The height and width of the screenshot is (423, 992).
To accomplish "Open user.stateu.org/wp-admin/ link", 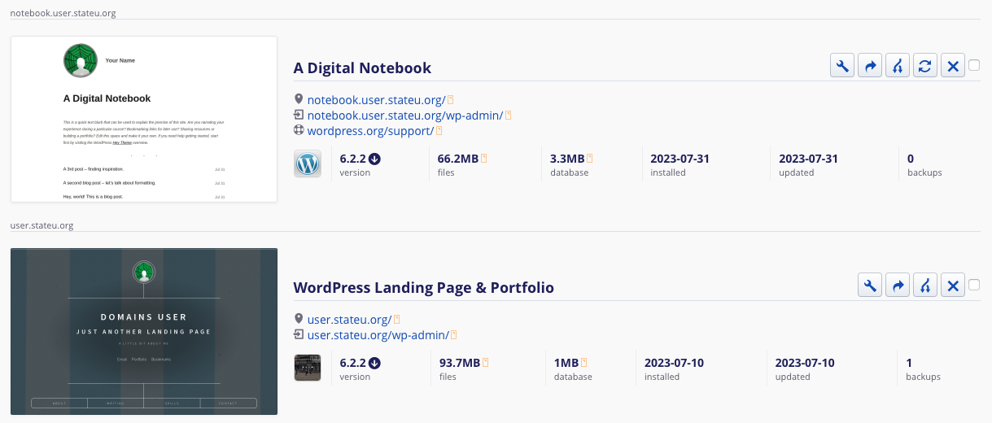I will pyautogui.click(x=378, y=335).
